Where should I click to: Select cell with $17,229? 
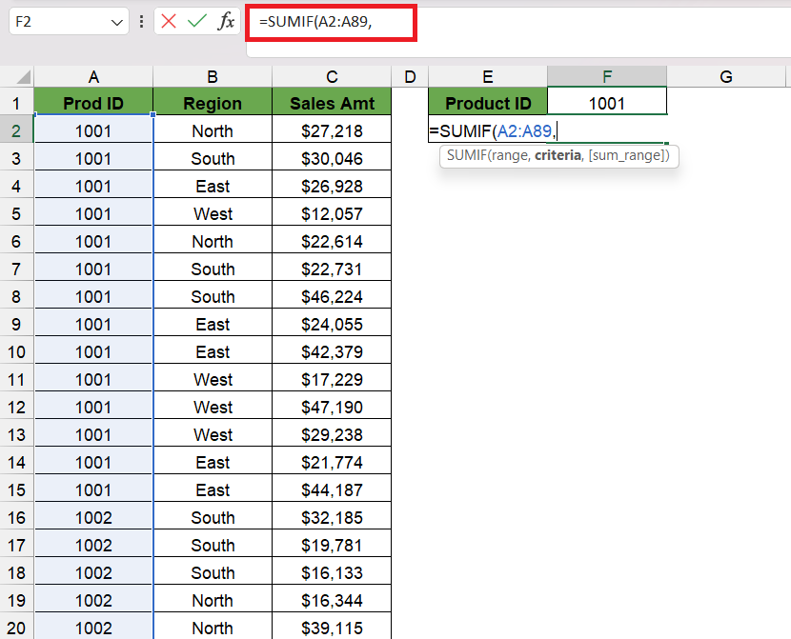pyautogui.click(x=332, y=379)
